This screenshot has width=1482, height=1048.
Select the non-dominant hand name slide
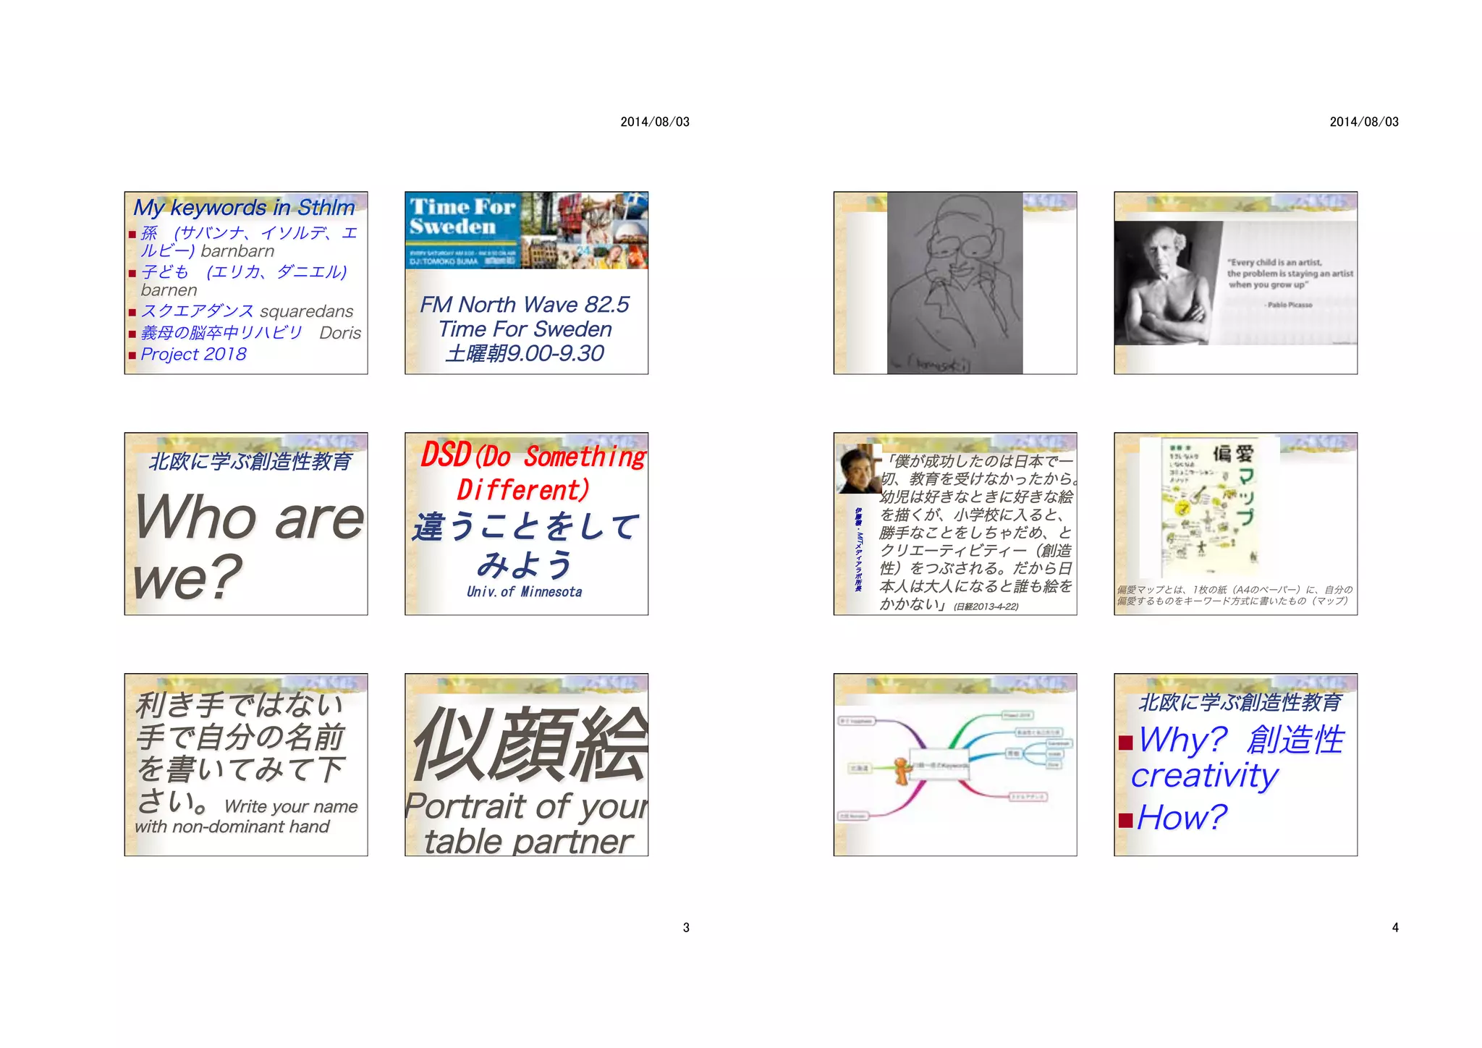click(245, 765)
